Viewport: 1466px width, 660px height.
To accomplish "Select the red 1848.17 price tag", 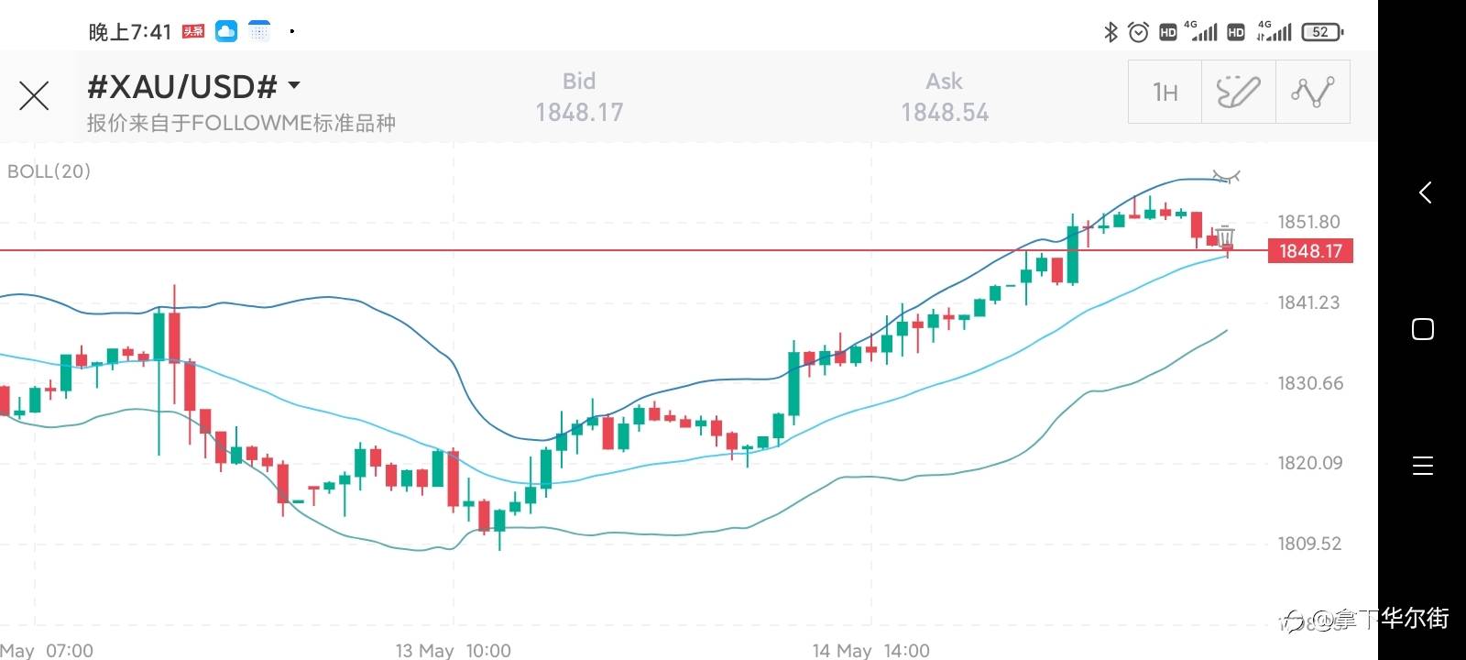I will (1310, 251).
